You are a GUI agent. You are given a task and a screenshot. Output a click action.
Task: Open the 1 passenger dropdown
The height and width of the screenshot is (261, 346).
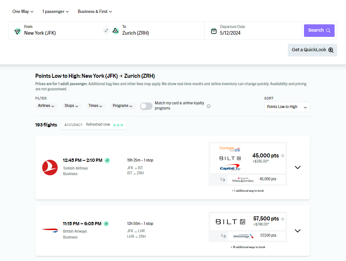tap(55, 11)
